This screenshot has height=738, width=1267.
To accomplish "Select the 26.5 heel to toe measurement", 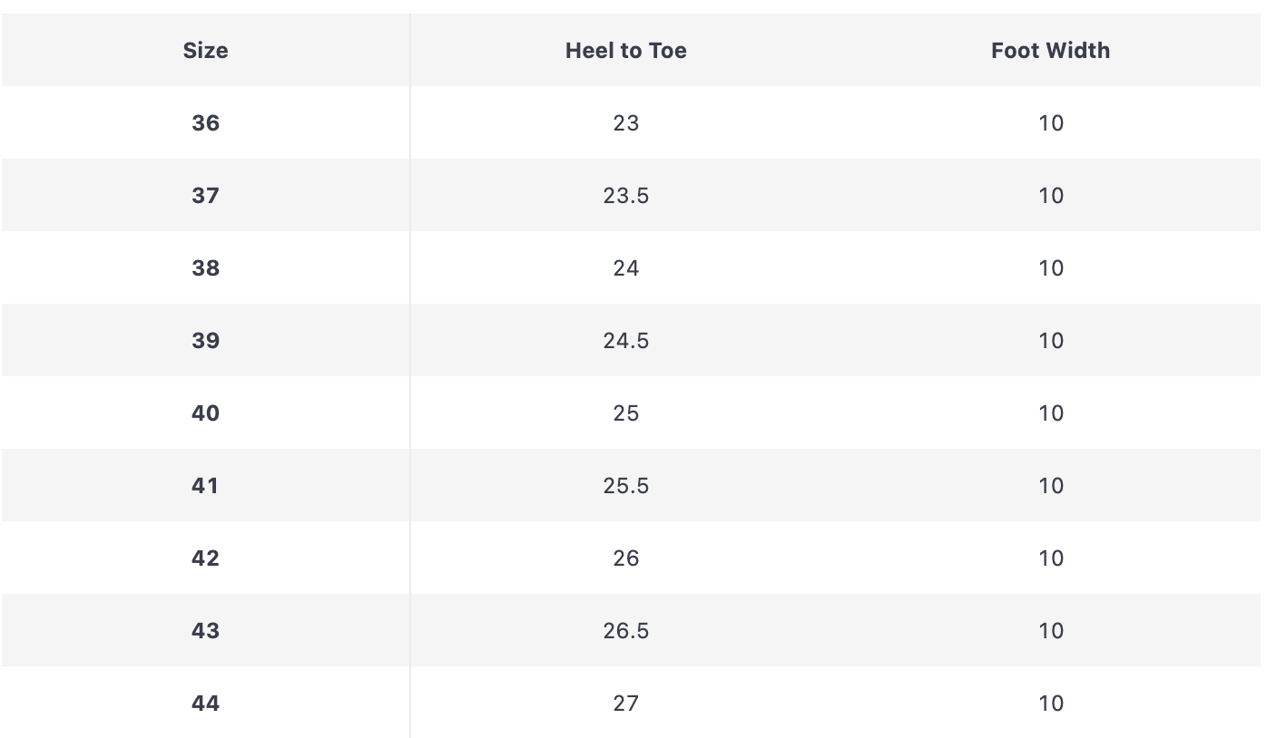I will pyautogui.click(x=625, y=630).
